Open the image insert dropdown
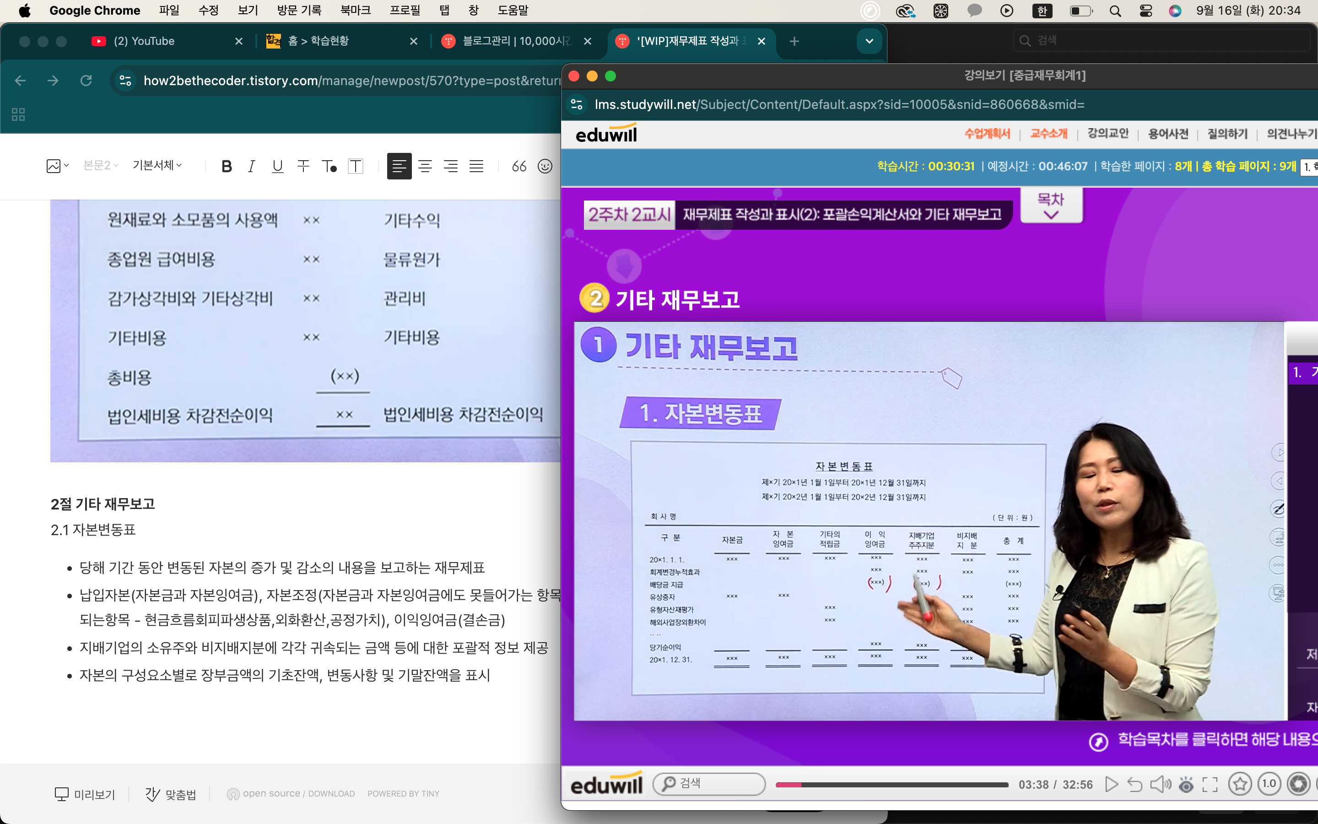Image resolution: width=1318 pixels, height=824 pixels. [x=57, y=166]
